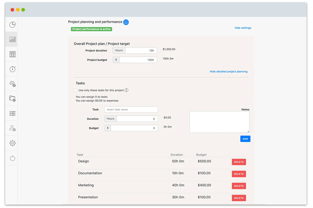Viewport: 313px width, 208px height.
Task: Select the Hours selector for task Duration
Action: click(110, 119)
